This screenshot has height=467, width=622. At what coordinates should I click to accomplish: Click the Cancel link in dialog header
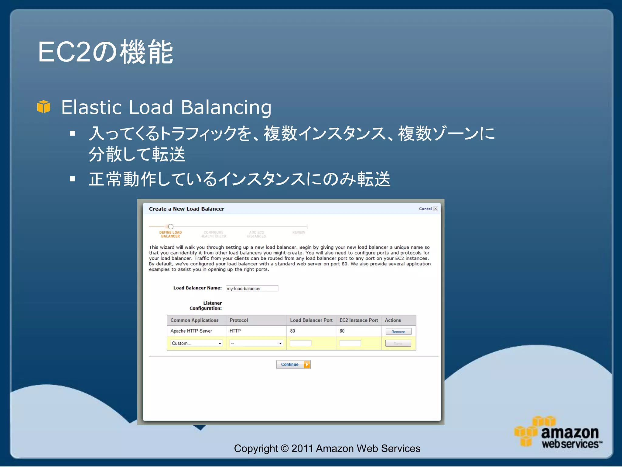pos(425,209)
